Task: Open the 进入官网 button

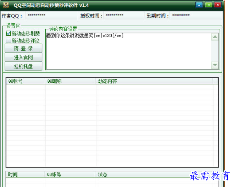Action: tap(23, 57)
